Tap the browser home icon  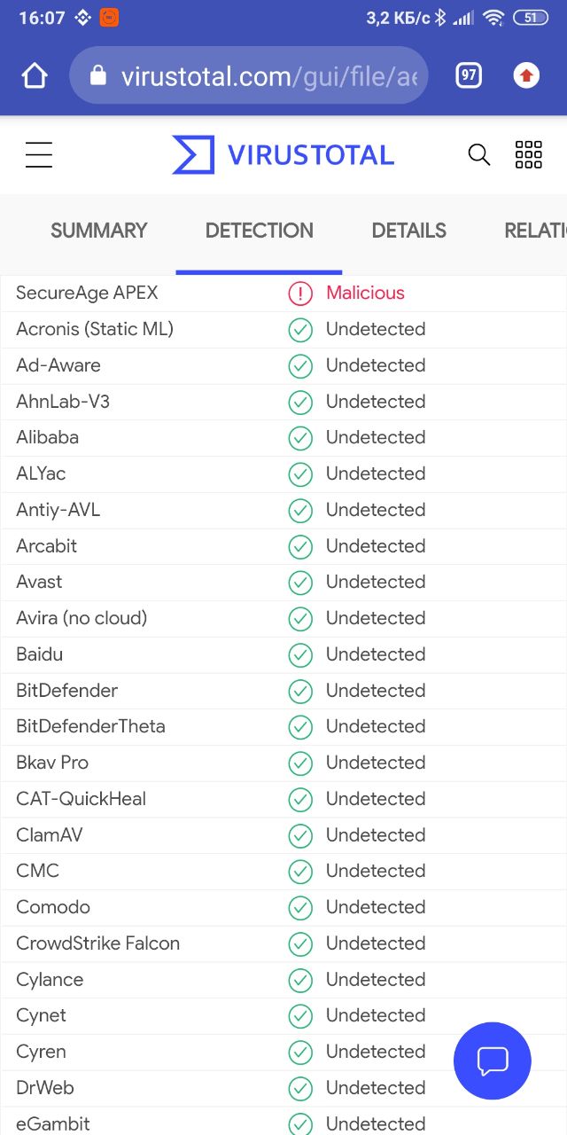pyautogui.click(x=34, y=76)
